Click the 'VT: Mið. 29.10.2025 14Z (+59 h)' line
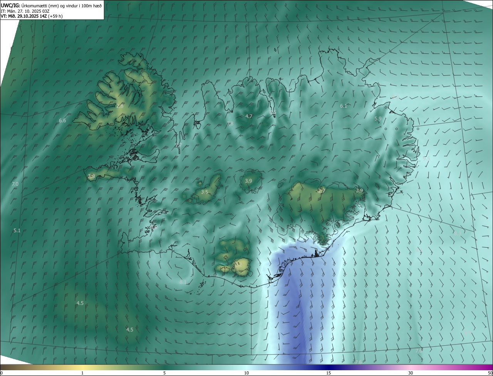Viewport: 493px width, 376px height. coord(32,16)
